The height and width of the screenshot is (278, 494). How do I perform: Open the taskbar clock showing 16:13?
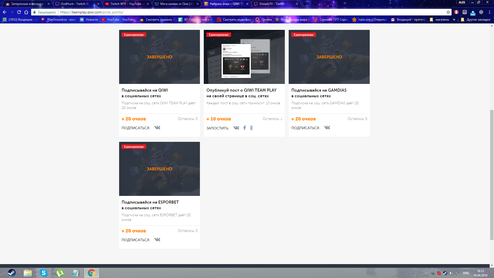480,273
